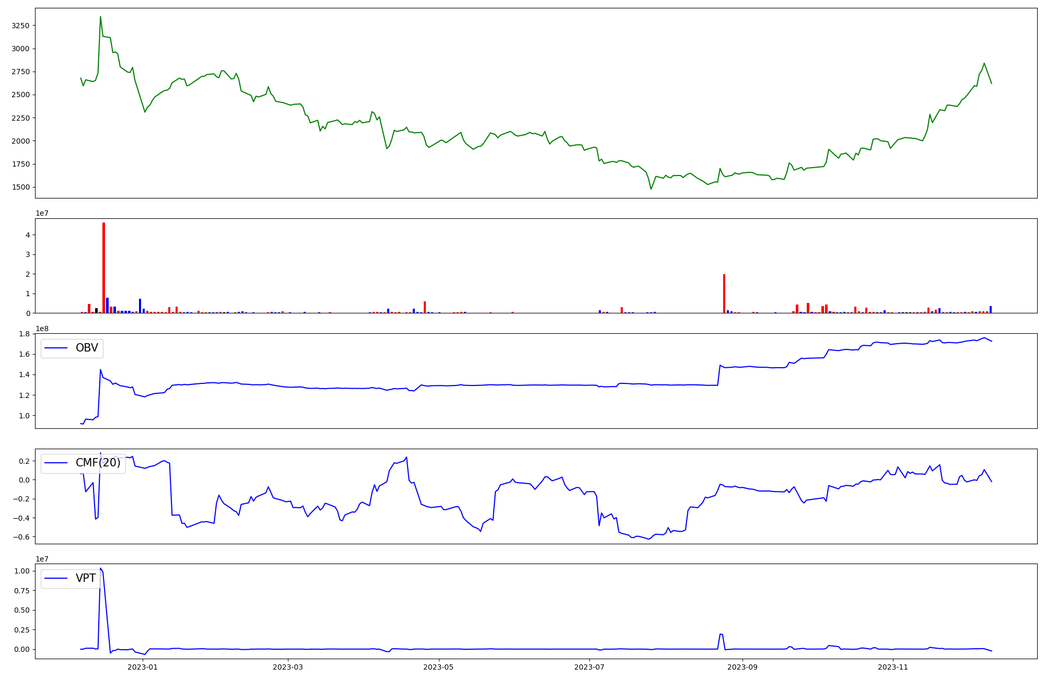Click the 1500 price axis tick label
This screenshot has height=679, width=1045.
[21, 187]
